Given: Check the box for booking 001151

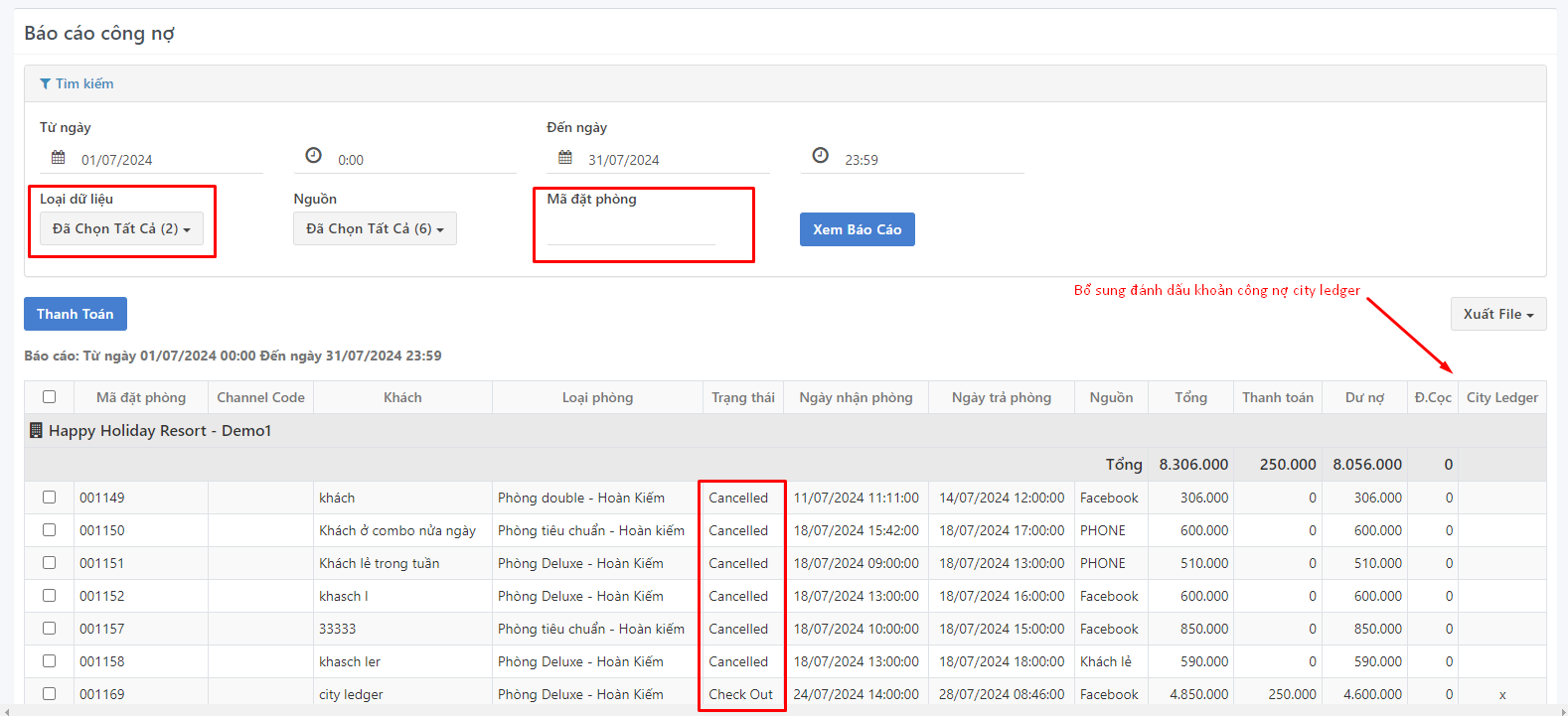Looking at the screenshot, I should pos(49,563).
